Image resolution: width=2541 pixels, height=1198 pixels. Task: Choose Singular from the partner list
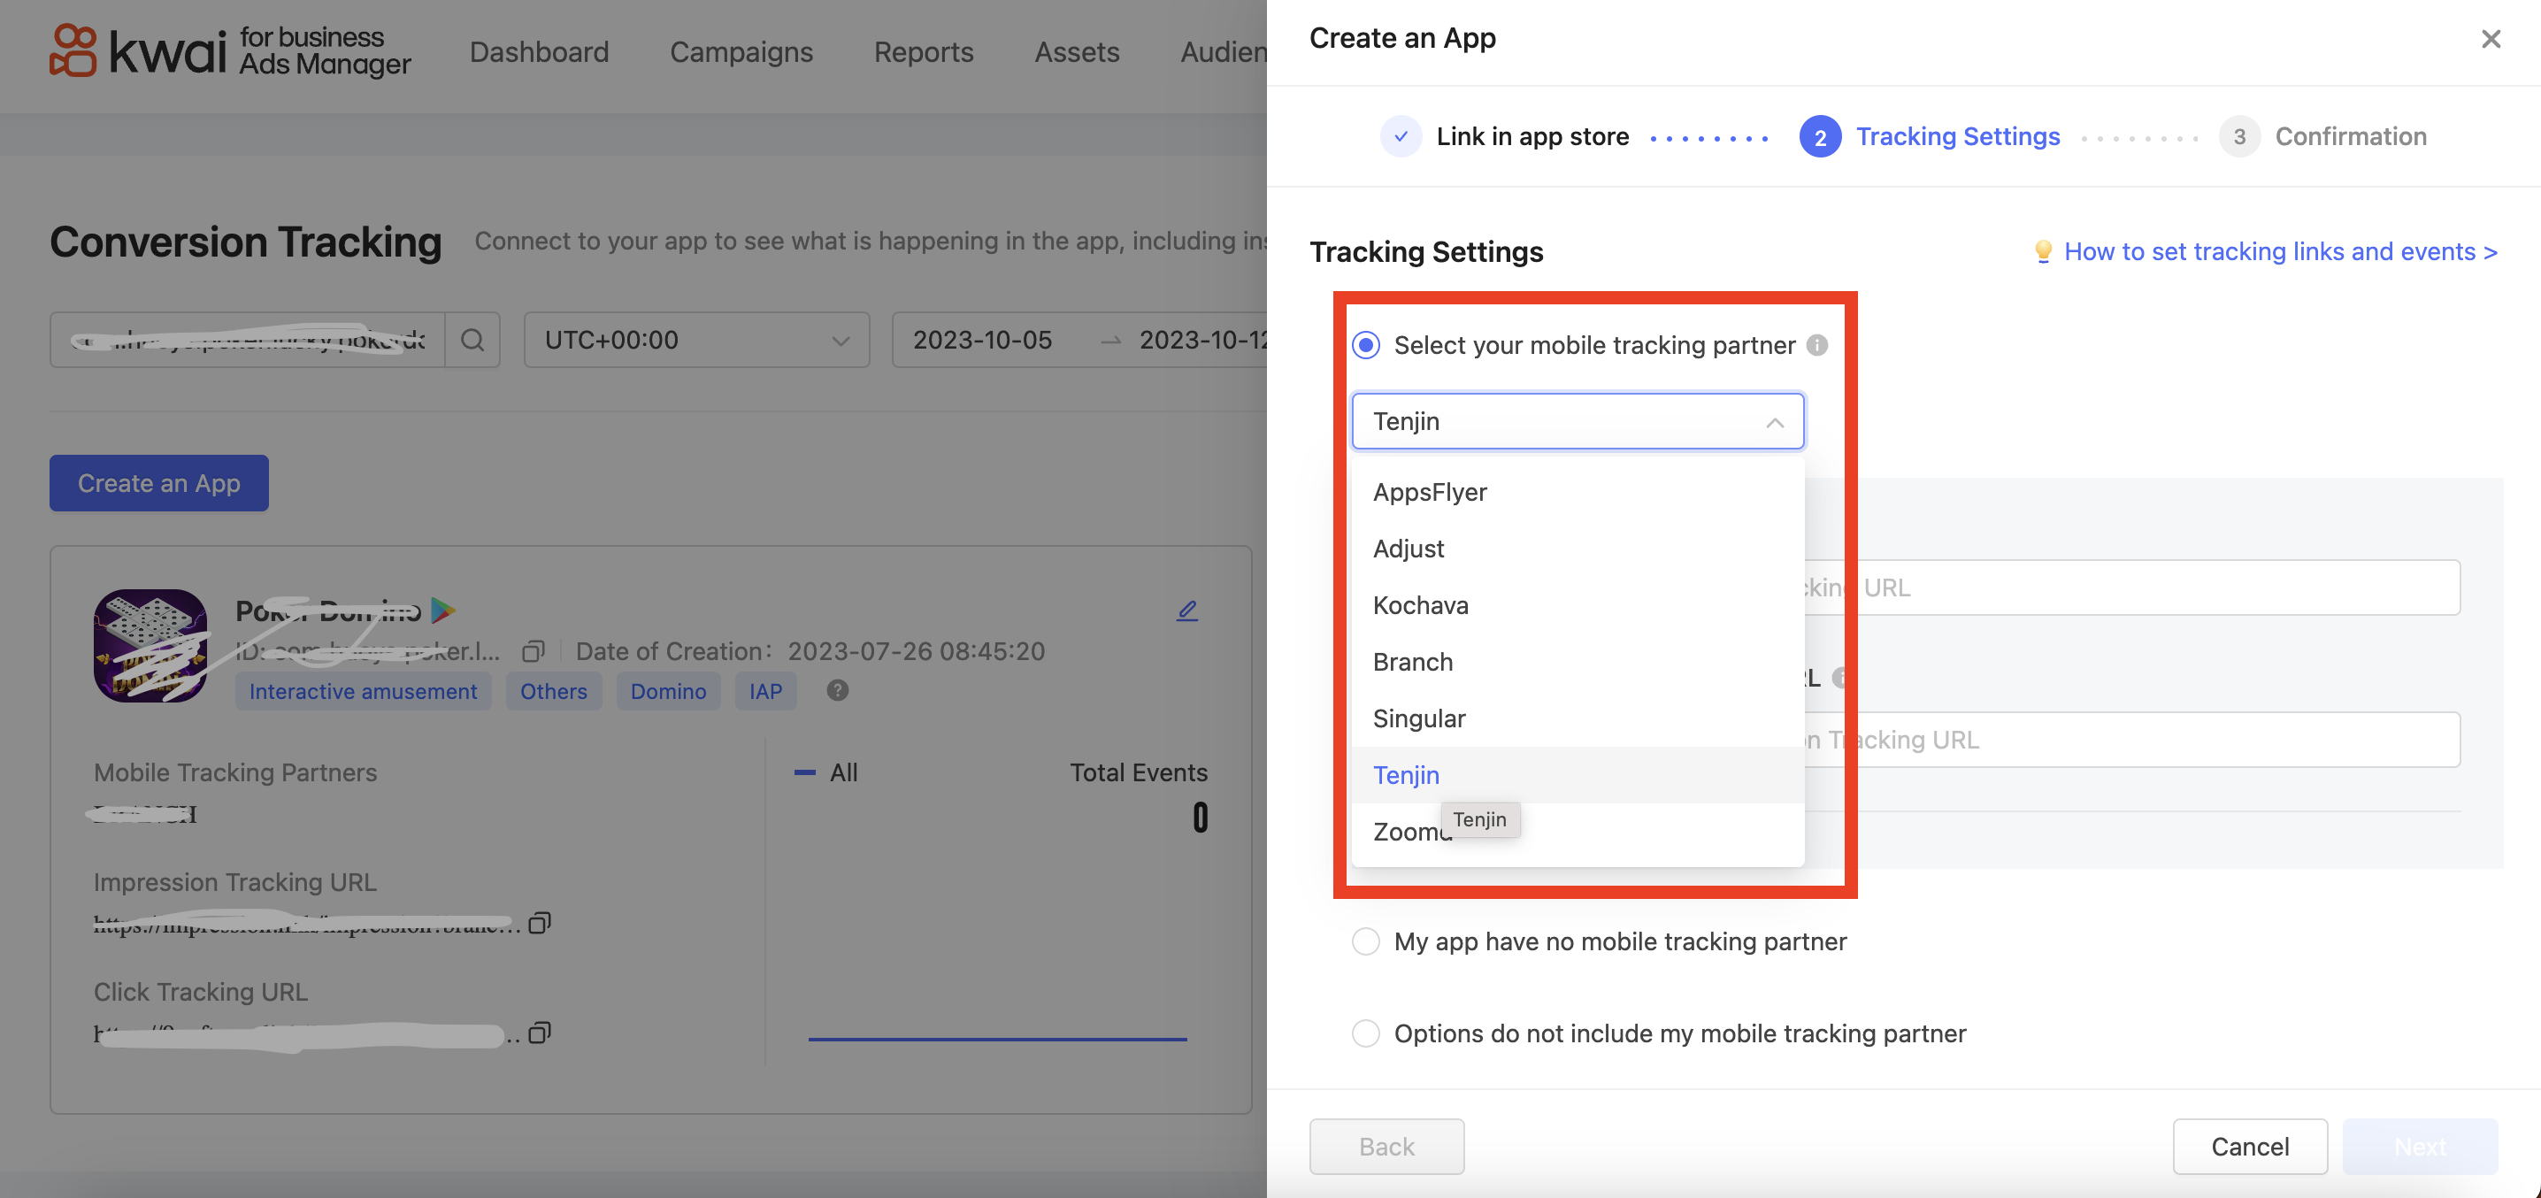(1578, 718)
